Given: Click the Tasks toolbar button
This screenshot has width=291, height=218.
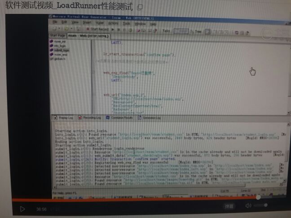Looking at the screenshot, I should pyautogui.click(x=166, y=31).
